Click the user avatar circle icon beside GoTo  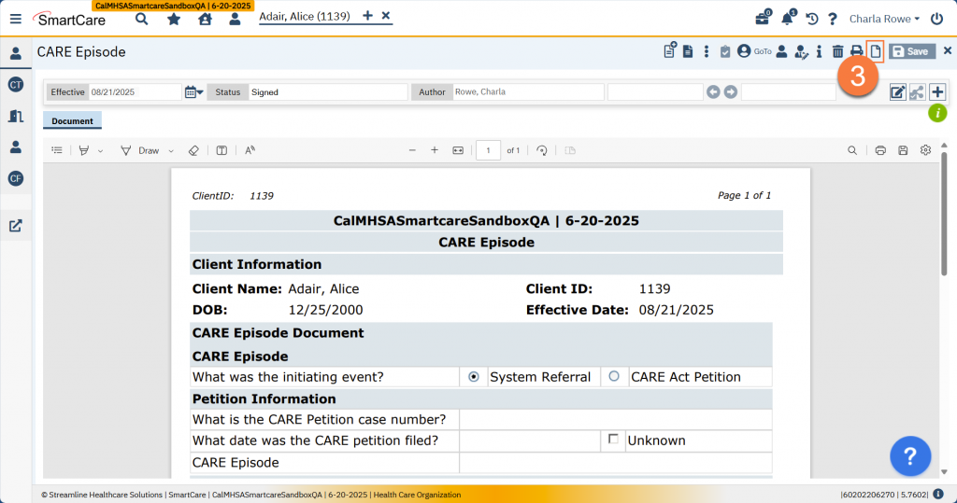[x=743, y=51]
